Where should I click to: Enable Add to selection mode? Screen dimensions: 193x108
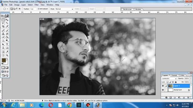[14, 9]
